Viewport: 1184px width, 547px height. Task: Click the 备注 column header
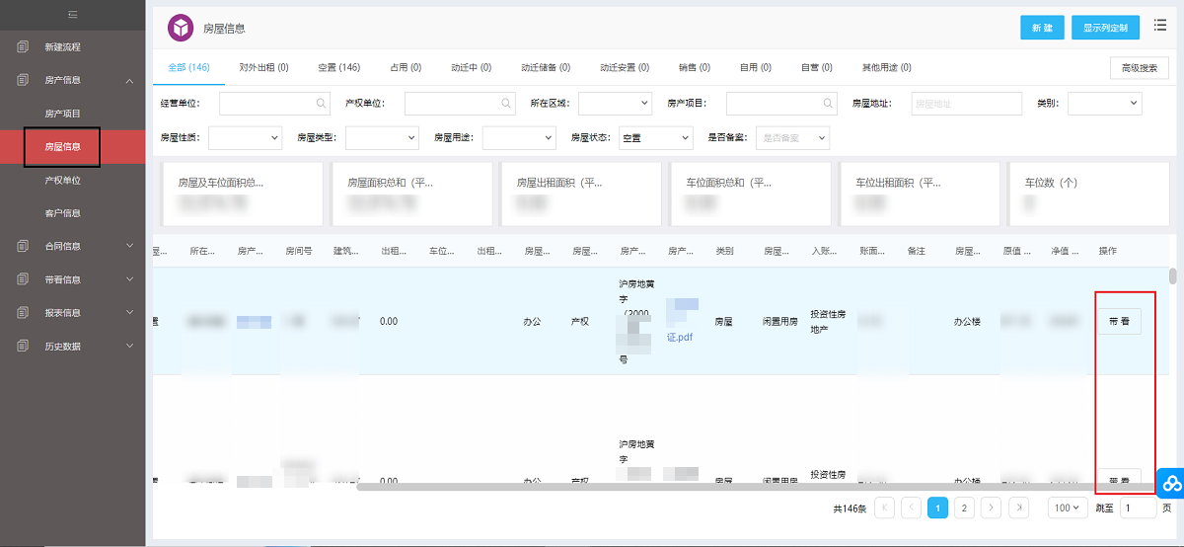tap(916, 251)
